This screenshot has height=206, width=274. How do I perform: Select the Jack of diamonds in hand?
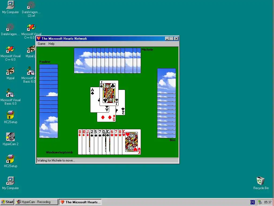pos(88,142)
